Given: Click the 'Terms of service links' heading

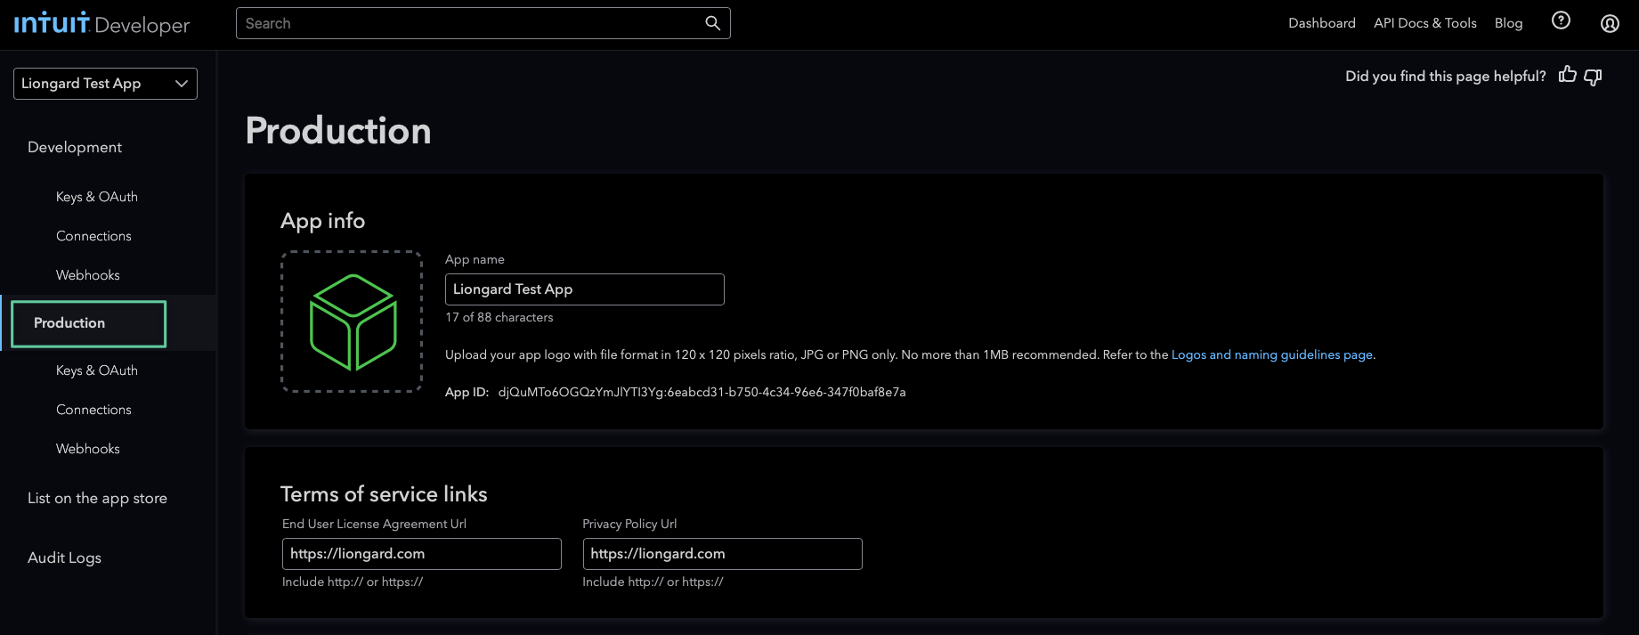Looking at the screenshot, I should (384, 494).
